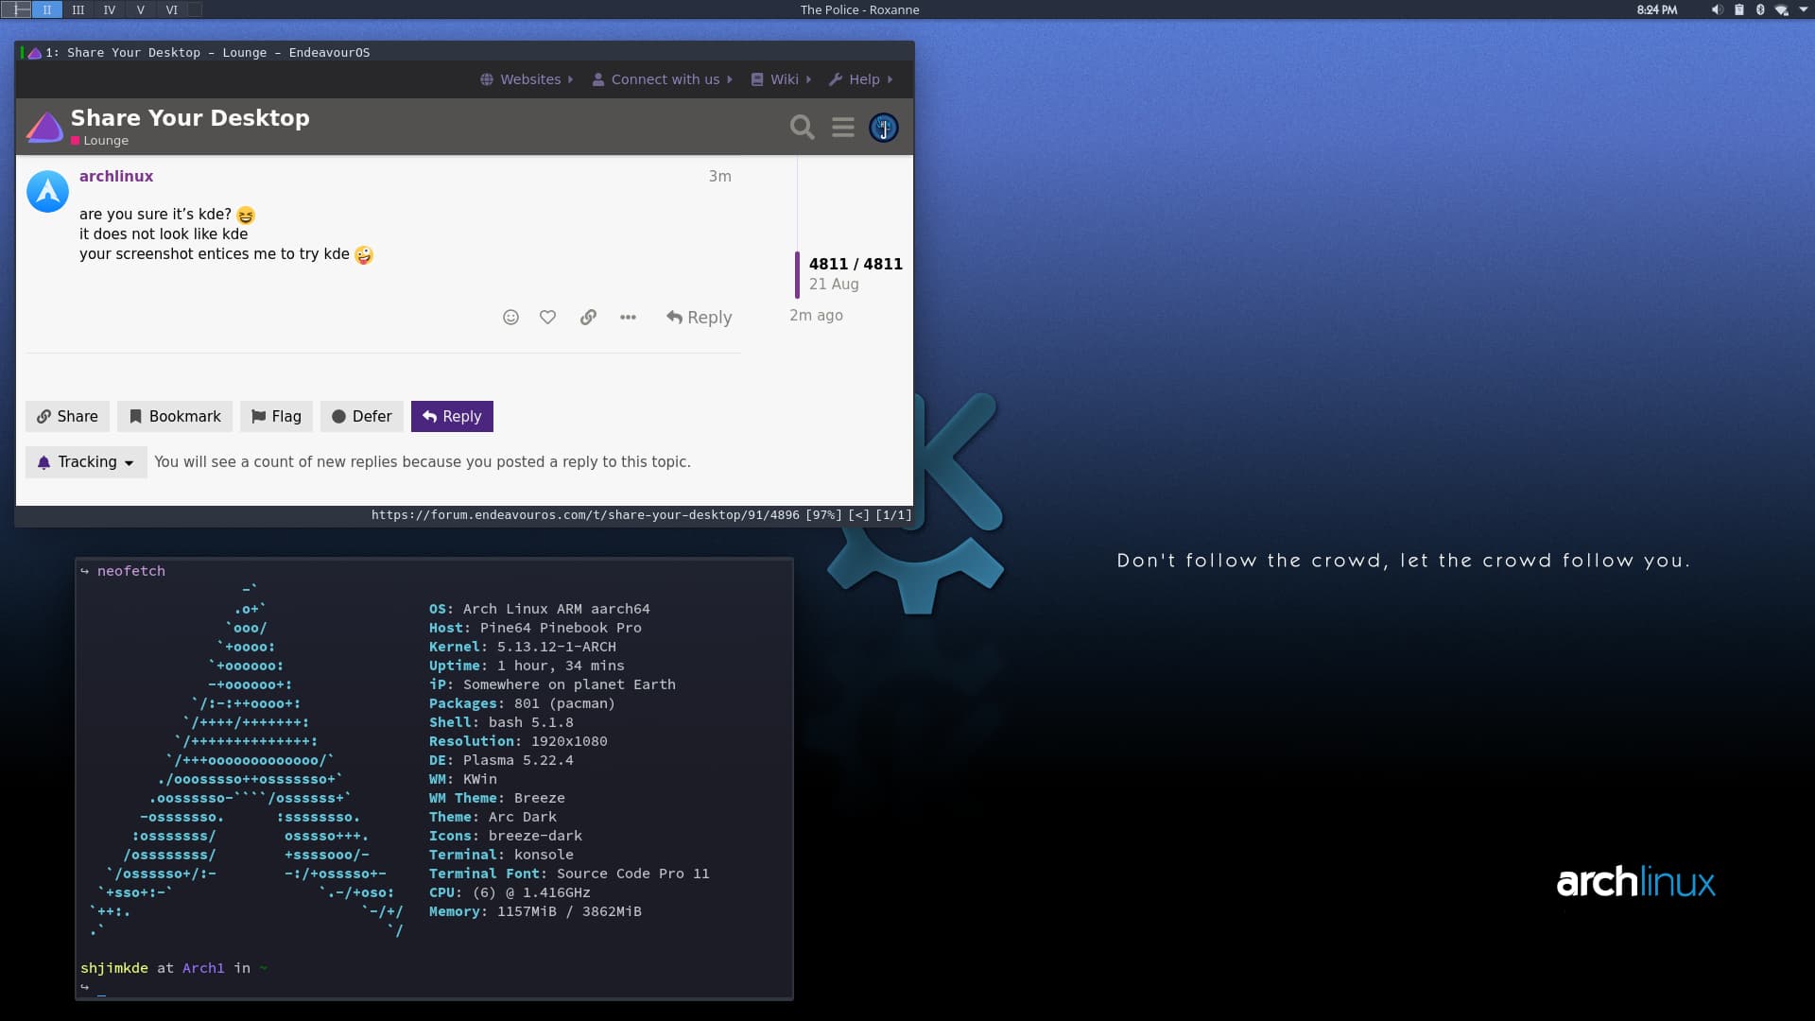Open the Bluetooth tray icon

1760,9
